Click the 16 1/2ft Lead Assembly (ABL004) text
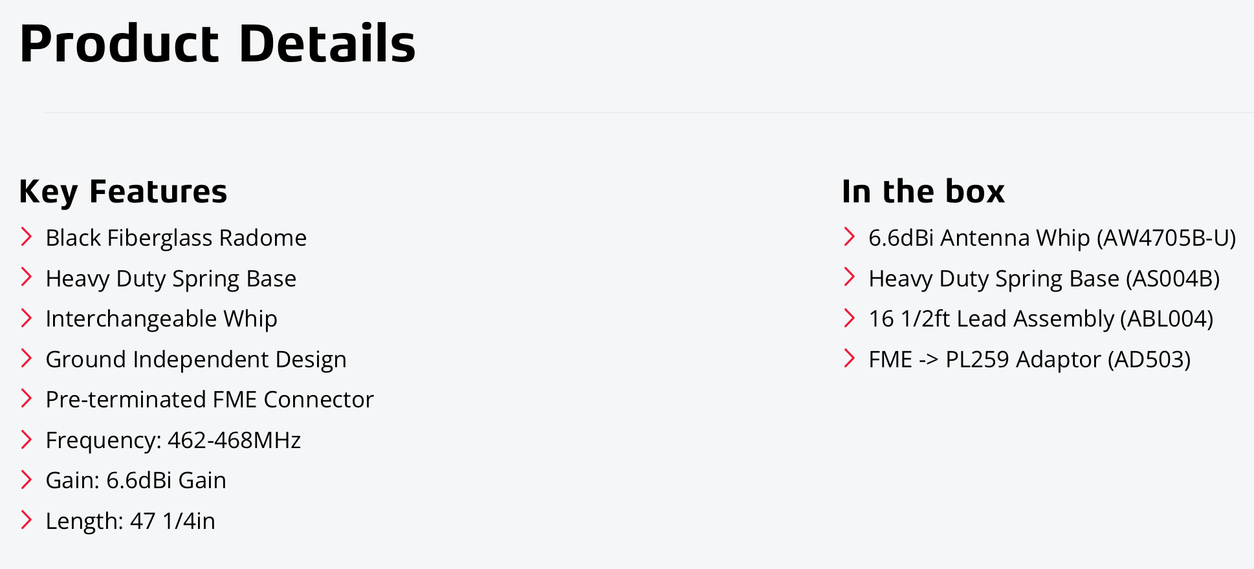Image resolution: width=1254 pixels, height=569 pixels. click(1041, 319)
